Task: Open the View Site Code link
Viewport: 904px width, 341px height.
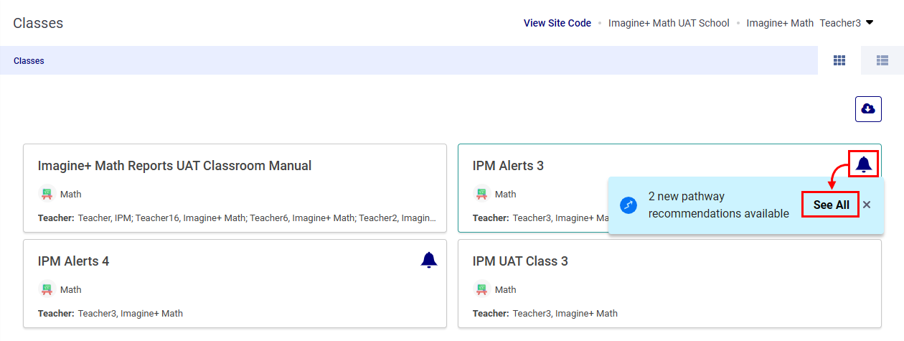Action: click(x=557, y=23)
